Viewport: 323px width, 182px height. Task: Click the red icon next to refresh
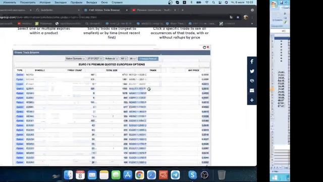point(208,47)
